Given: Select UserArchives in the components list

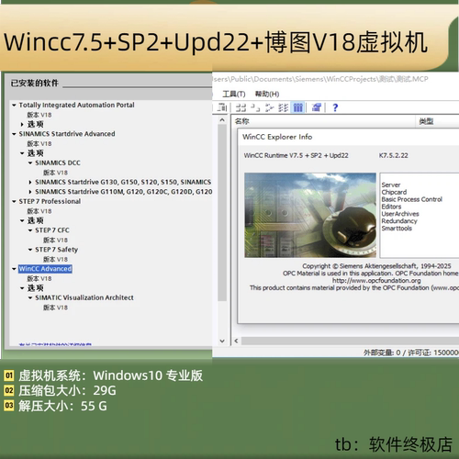Looking at the screenshot, I should pyautogui.click(x=400, y=214).
